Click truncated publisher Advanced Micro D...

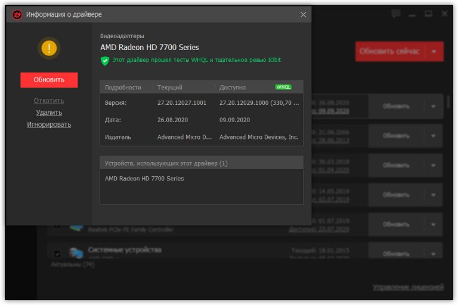(185, 137)
